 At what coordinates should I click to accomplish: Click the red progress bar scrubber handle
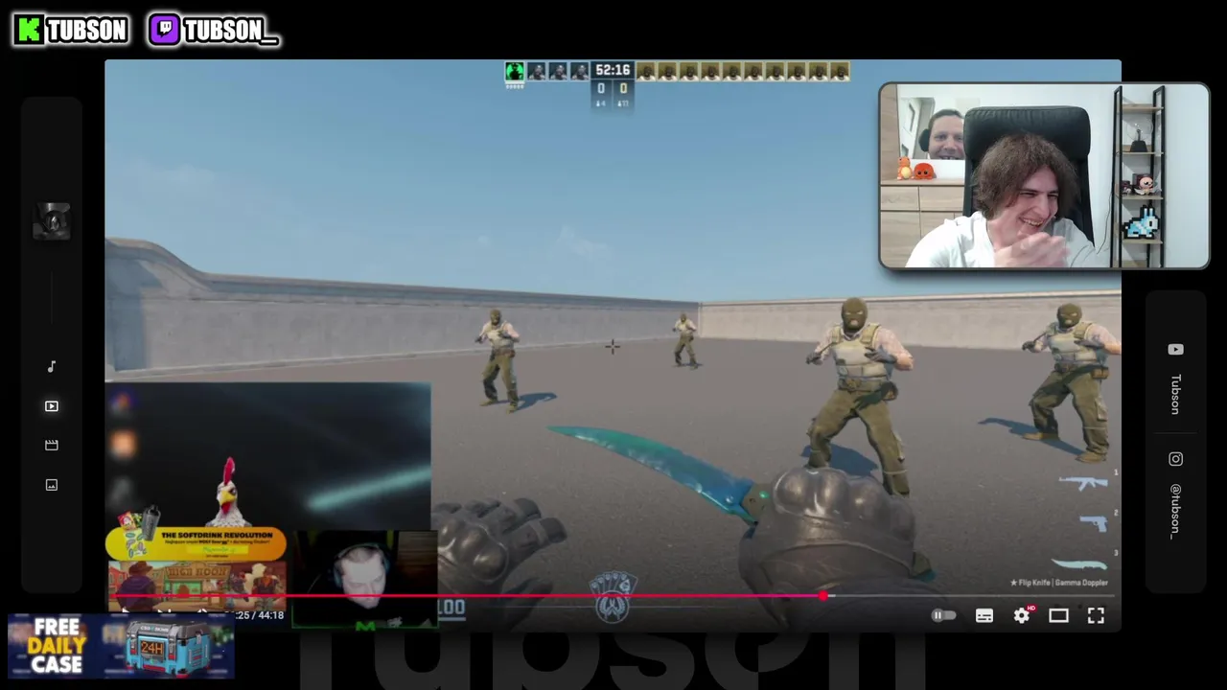coord(823,596)
